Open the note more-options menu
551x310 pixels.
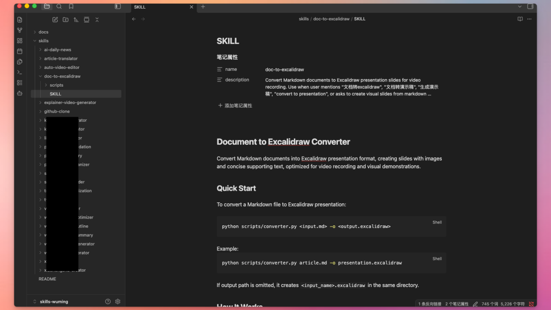click(529, 19)
